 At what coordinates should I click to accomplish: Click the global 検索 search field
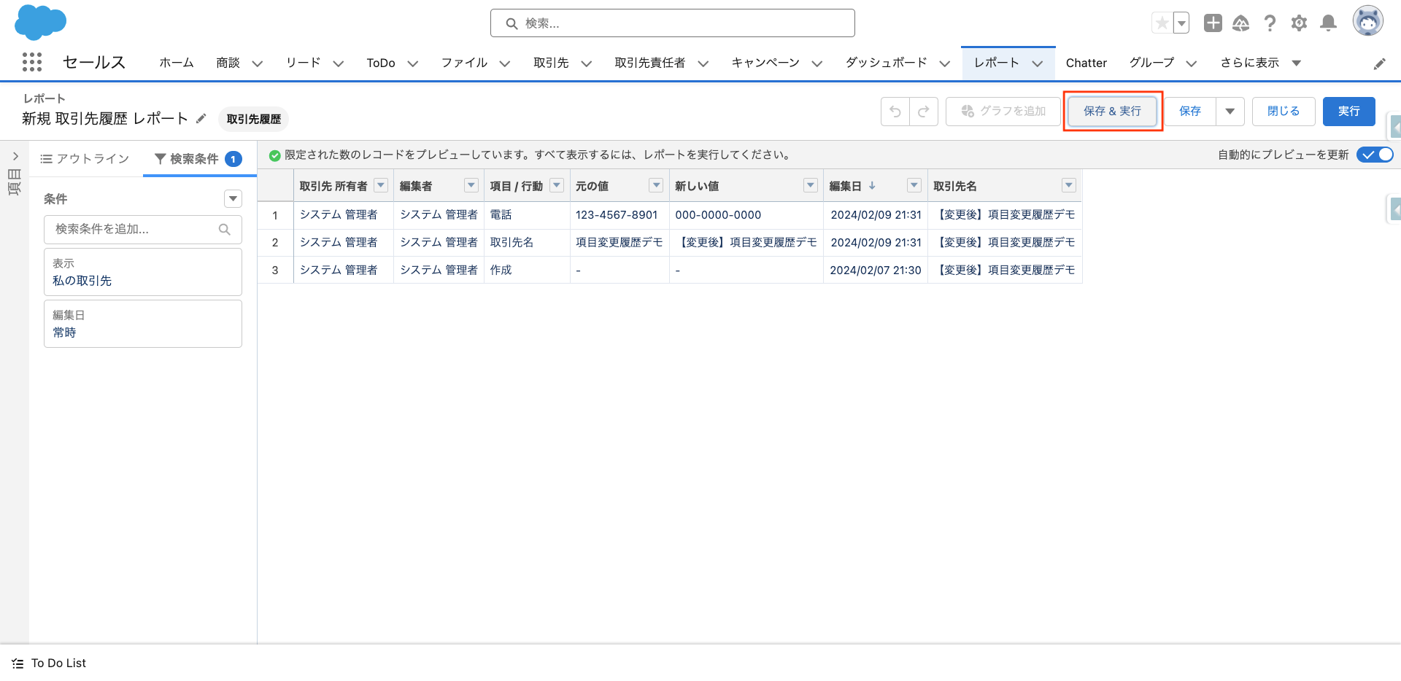click(673, 23)
